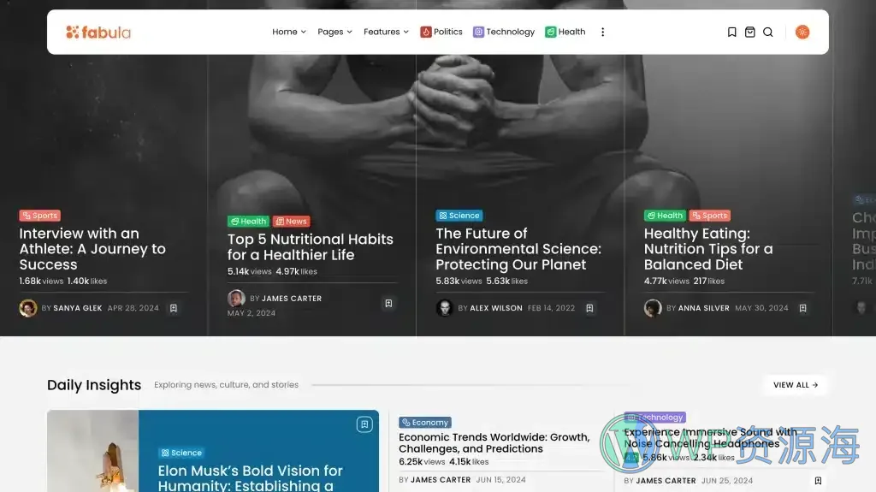Click the search magnifier icon
Screen dimensions: 876x492
(767, 33)
